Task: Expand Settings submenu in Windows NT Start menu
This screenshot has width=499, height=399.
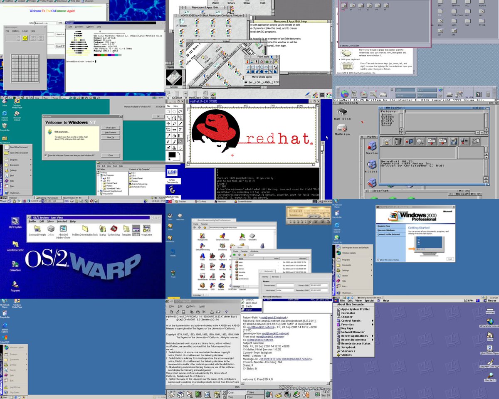Action: tap(18, 170)
